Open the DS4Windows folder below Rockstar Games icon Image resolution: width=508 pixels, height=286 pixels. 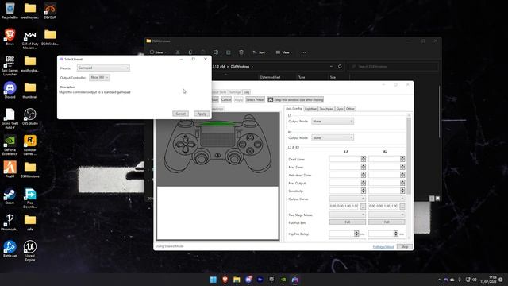[x=30, y=169]
